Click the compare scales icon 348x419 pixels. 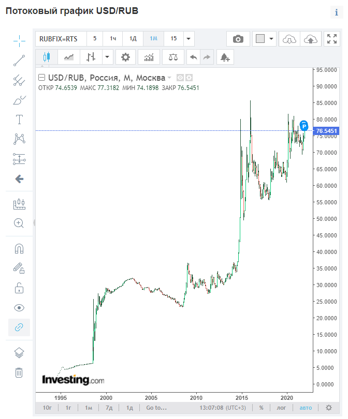[173, 57]
